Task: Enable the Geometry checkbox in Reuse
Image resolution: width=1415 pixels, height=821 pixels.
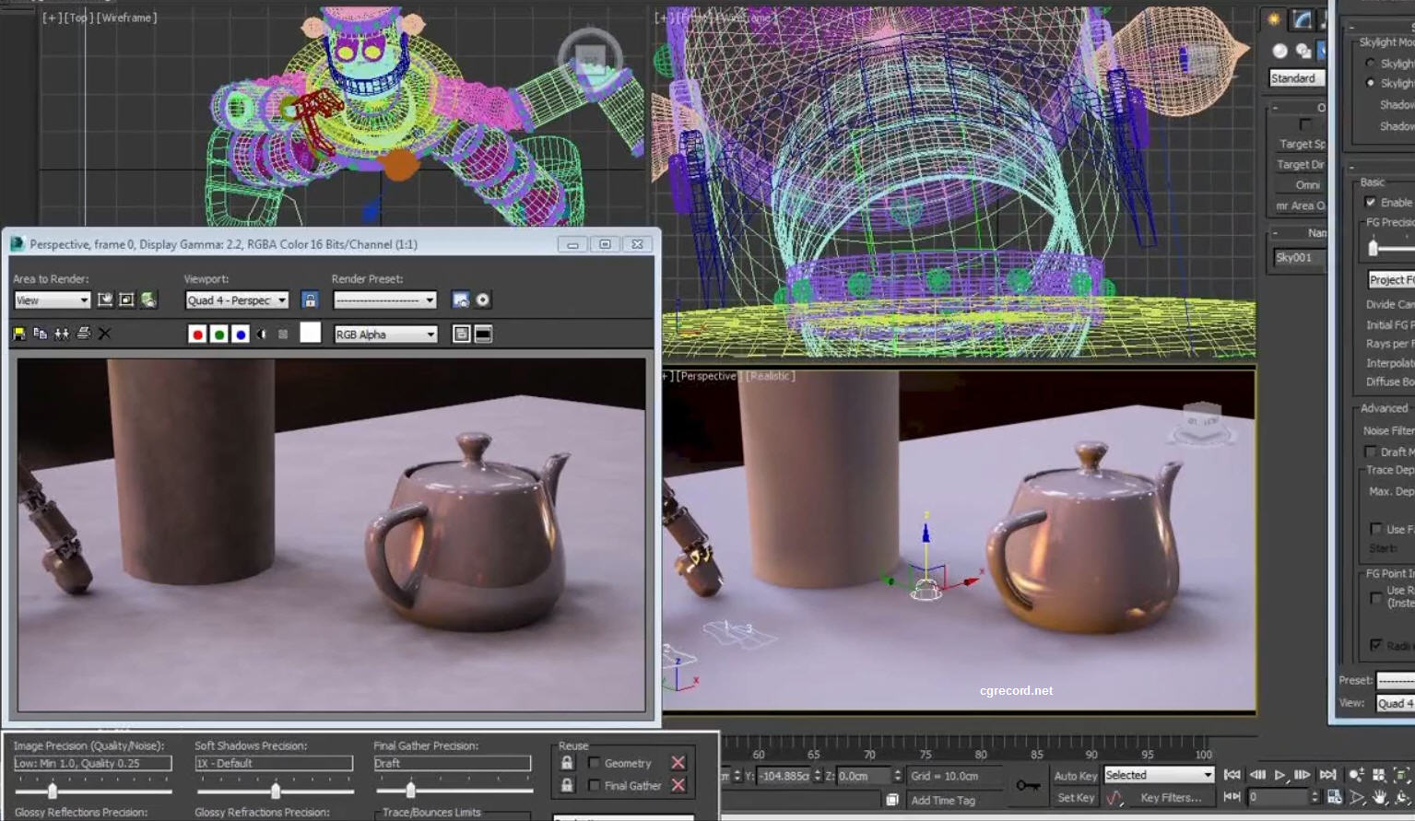Action: coord(595,762)
